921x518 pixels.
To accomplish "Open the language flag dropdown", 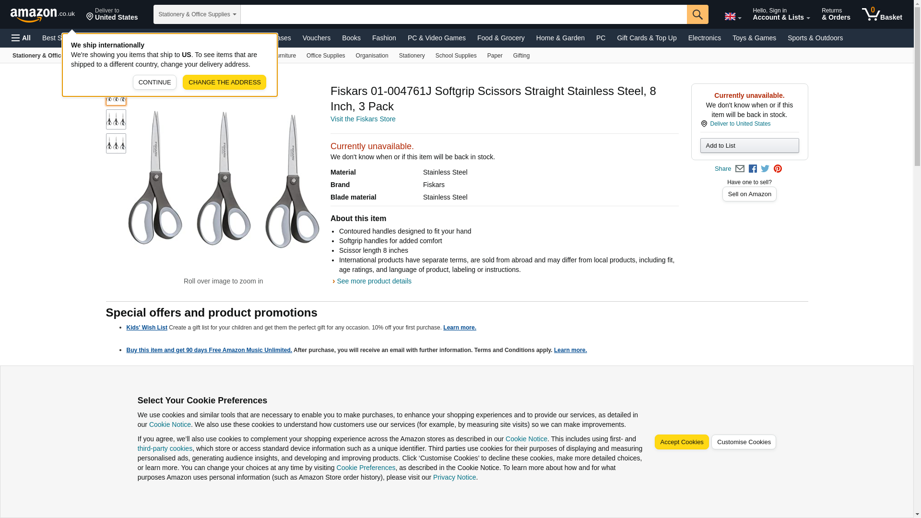I will [x=732, y=16].
